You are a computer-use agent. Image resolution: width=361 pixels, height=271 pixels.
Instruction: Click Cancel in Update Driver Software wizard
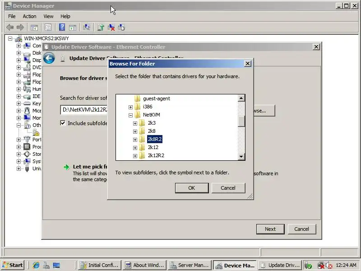pyautogui.click(x=301, y=229)
